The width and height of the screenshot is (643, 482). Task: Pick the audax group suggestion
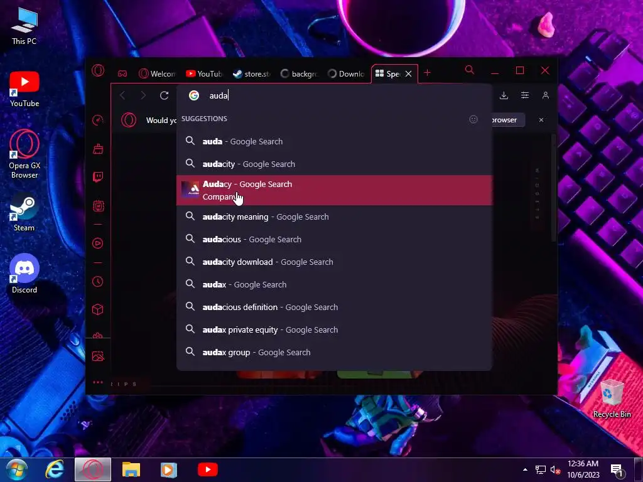click(334, 352)
